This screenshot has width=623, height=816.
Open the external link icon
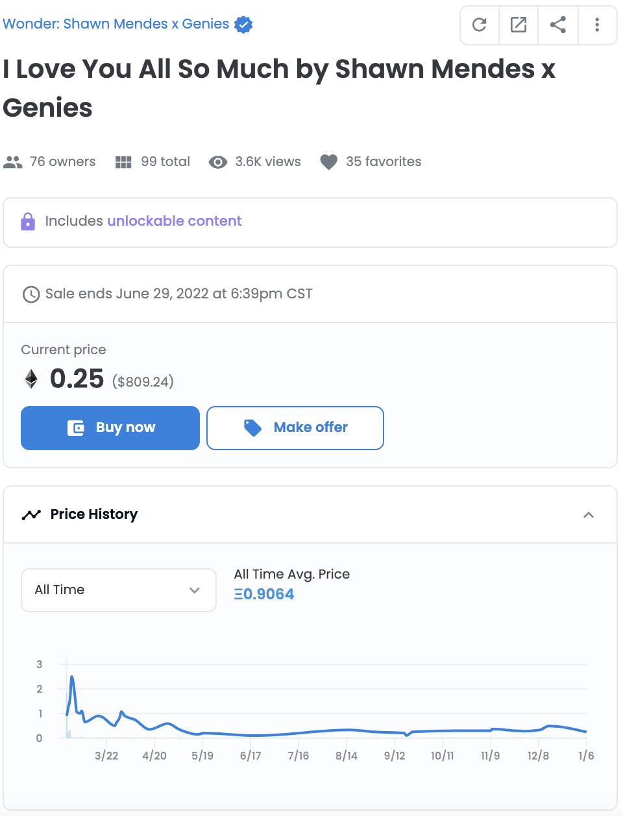519,25
